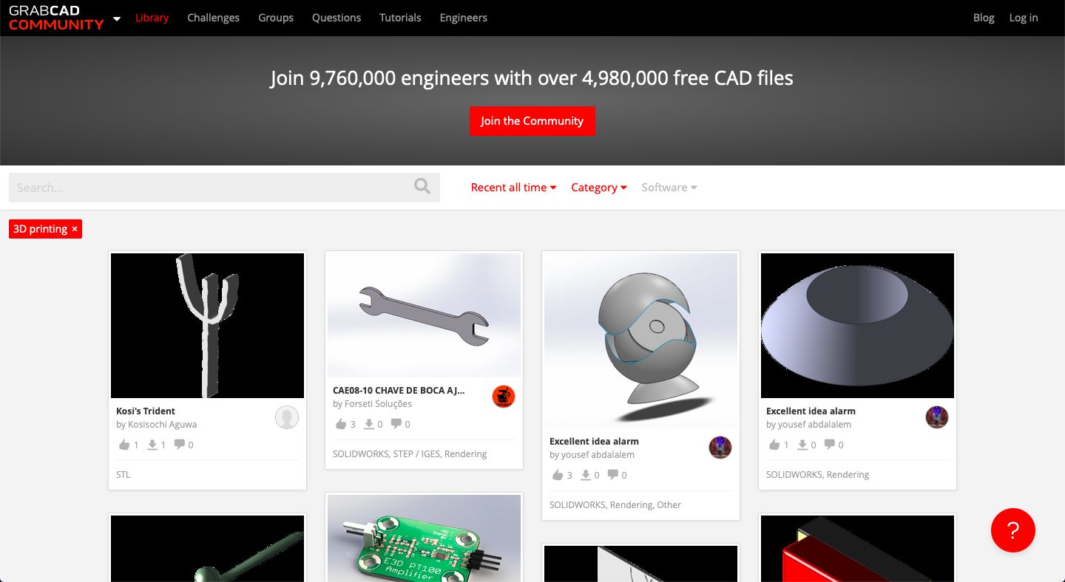The image size is (1065, 582).
Task: Go to the Challenges menu item
Action: pyautogui.click(x=213, y=18)
